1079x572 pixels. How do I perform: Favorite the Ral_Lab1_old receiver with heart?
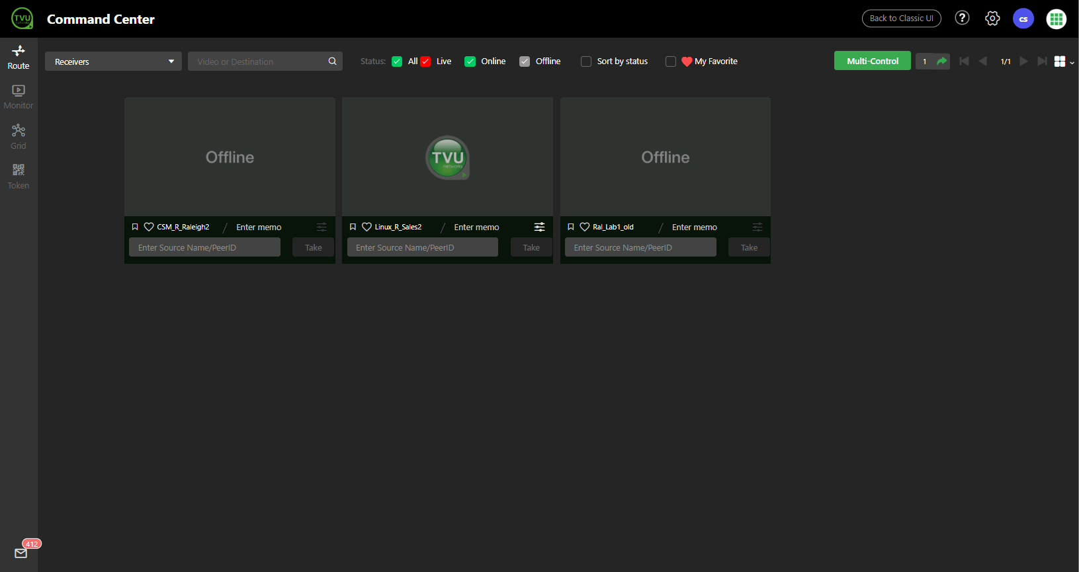click(x=585, y=227)
